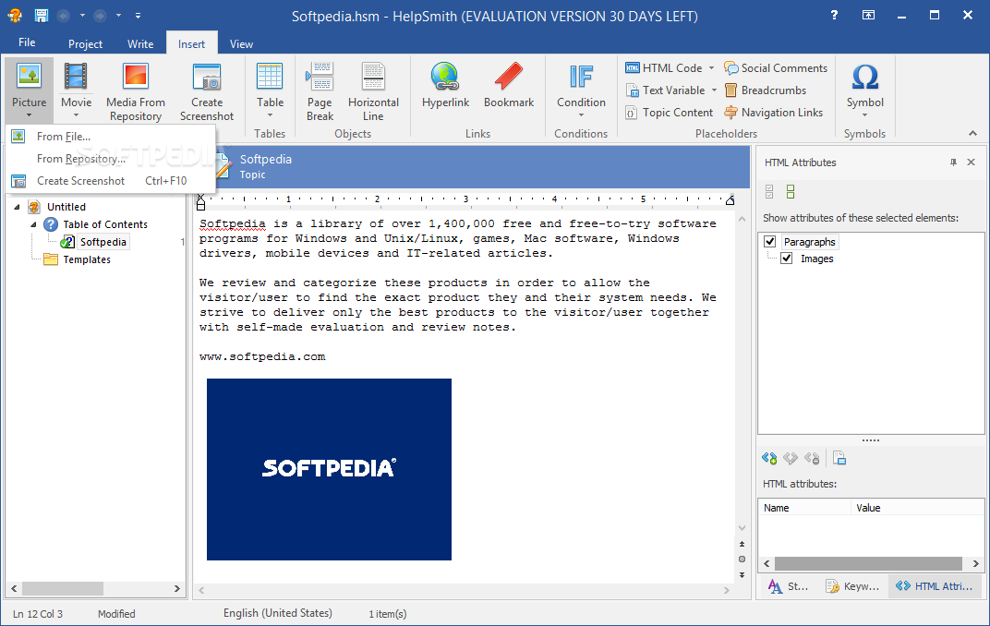Choose Create Screenshot Ctrl+F10 menu item

point(111,180)
